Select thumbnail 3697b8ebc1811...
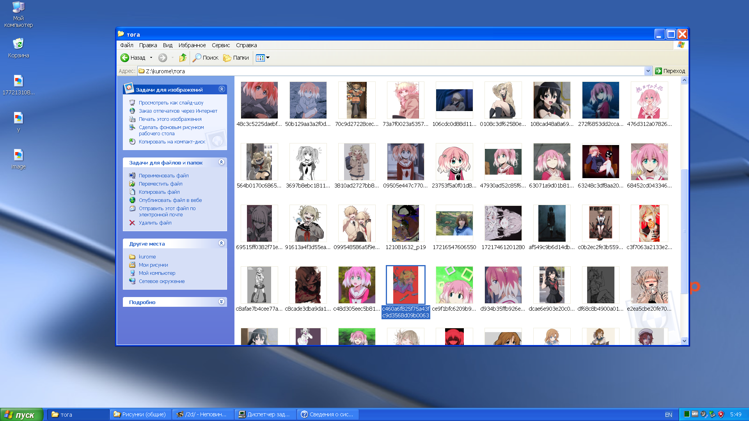This screenshot has height=421, width=749. click(x=308, y=162)
